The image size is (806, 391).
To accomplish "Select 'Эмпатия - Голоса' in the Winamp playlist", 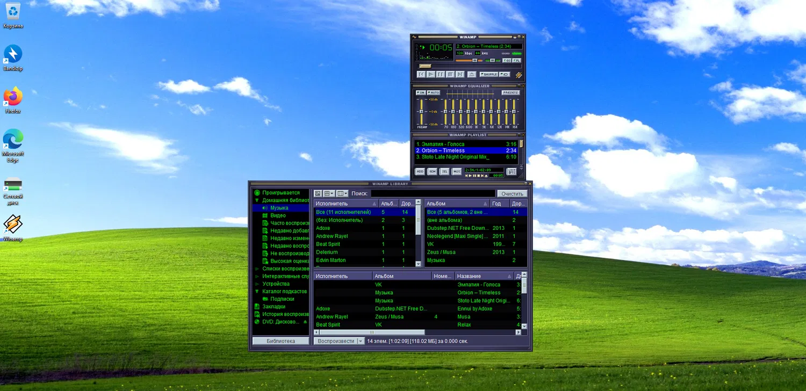I will (466, 144).
